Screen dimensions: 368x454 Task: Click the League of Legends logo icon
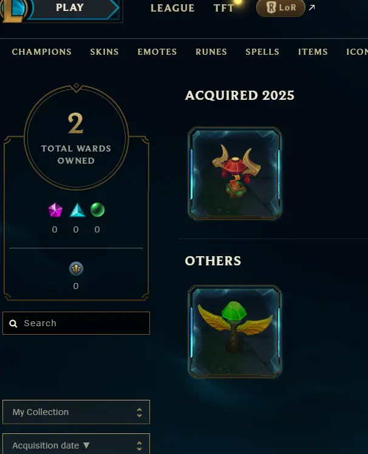[x=14, y=10]
